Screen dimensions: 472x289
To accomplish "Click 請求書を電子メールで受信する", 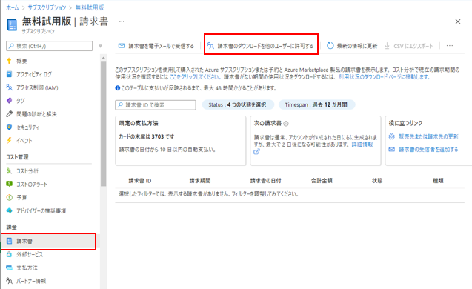I will click(156, 46).
